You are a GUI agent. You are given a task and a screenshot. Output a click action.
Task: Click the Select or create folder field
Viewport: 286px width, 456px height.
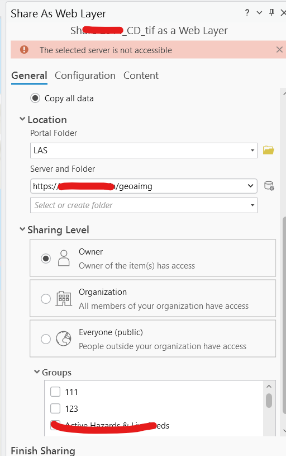(x=144, y=205)
